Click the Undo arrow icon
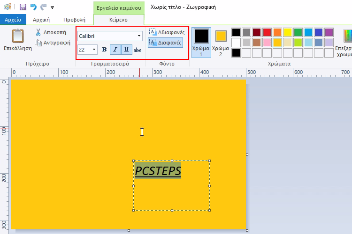Viewport: 352px width, 234px height. pyautogui.click(x=33, y=7)
